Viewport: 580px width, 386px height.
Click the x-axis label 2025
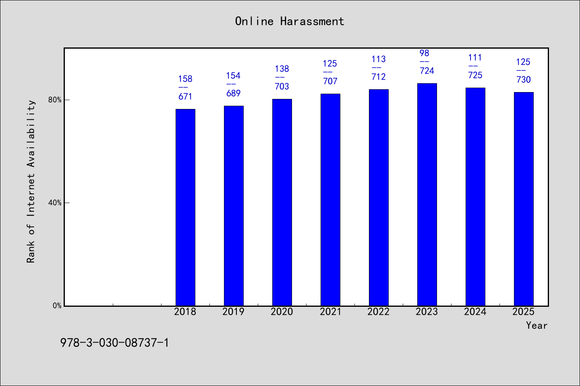coord(524,312)
